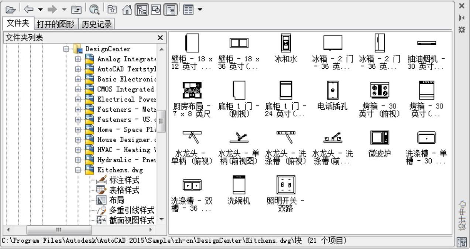Select the 底柜 1 门 24 英寸 block

tap(286, 99)
